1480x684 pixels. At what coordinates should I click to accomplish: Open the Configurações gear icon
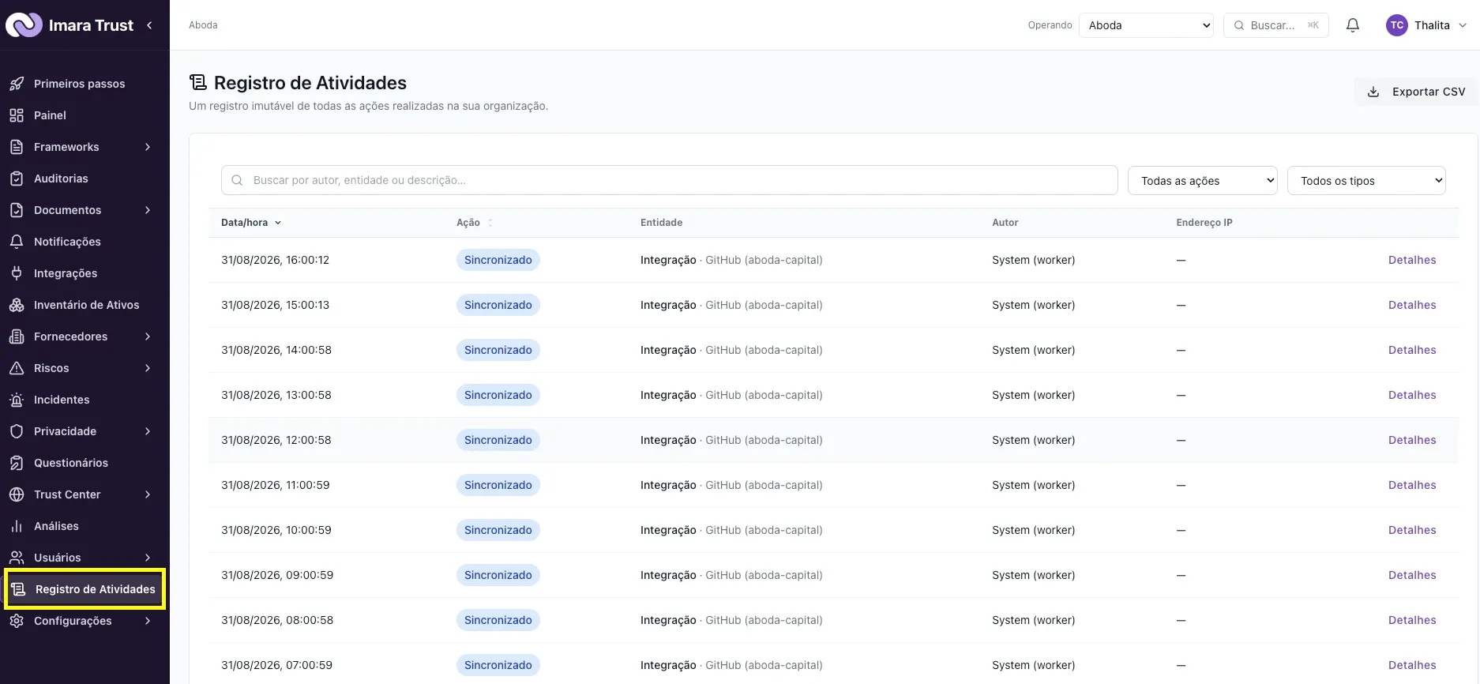point(17,621)
